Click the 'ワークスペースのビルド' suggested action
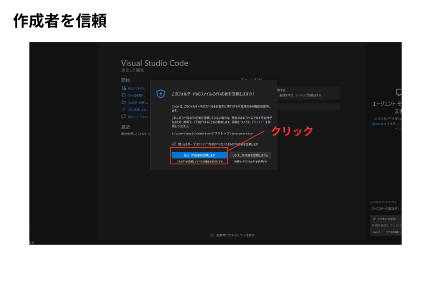Image resolution: width=441 pixels, height=294 pixels. pos(385,209)
